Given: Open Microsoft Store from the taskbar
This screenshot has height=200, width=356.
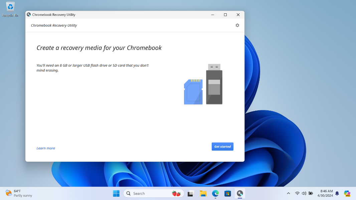Looking at the screenshot, I should [x=228, y=193].
